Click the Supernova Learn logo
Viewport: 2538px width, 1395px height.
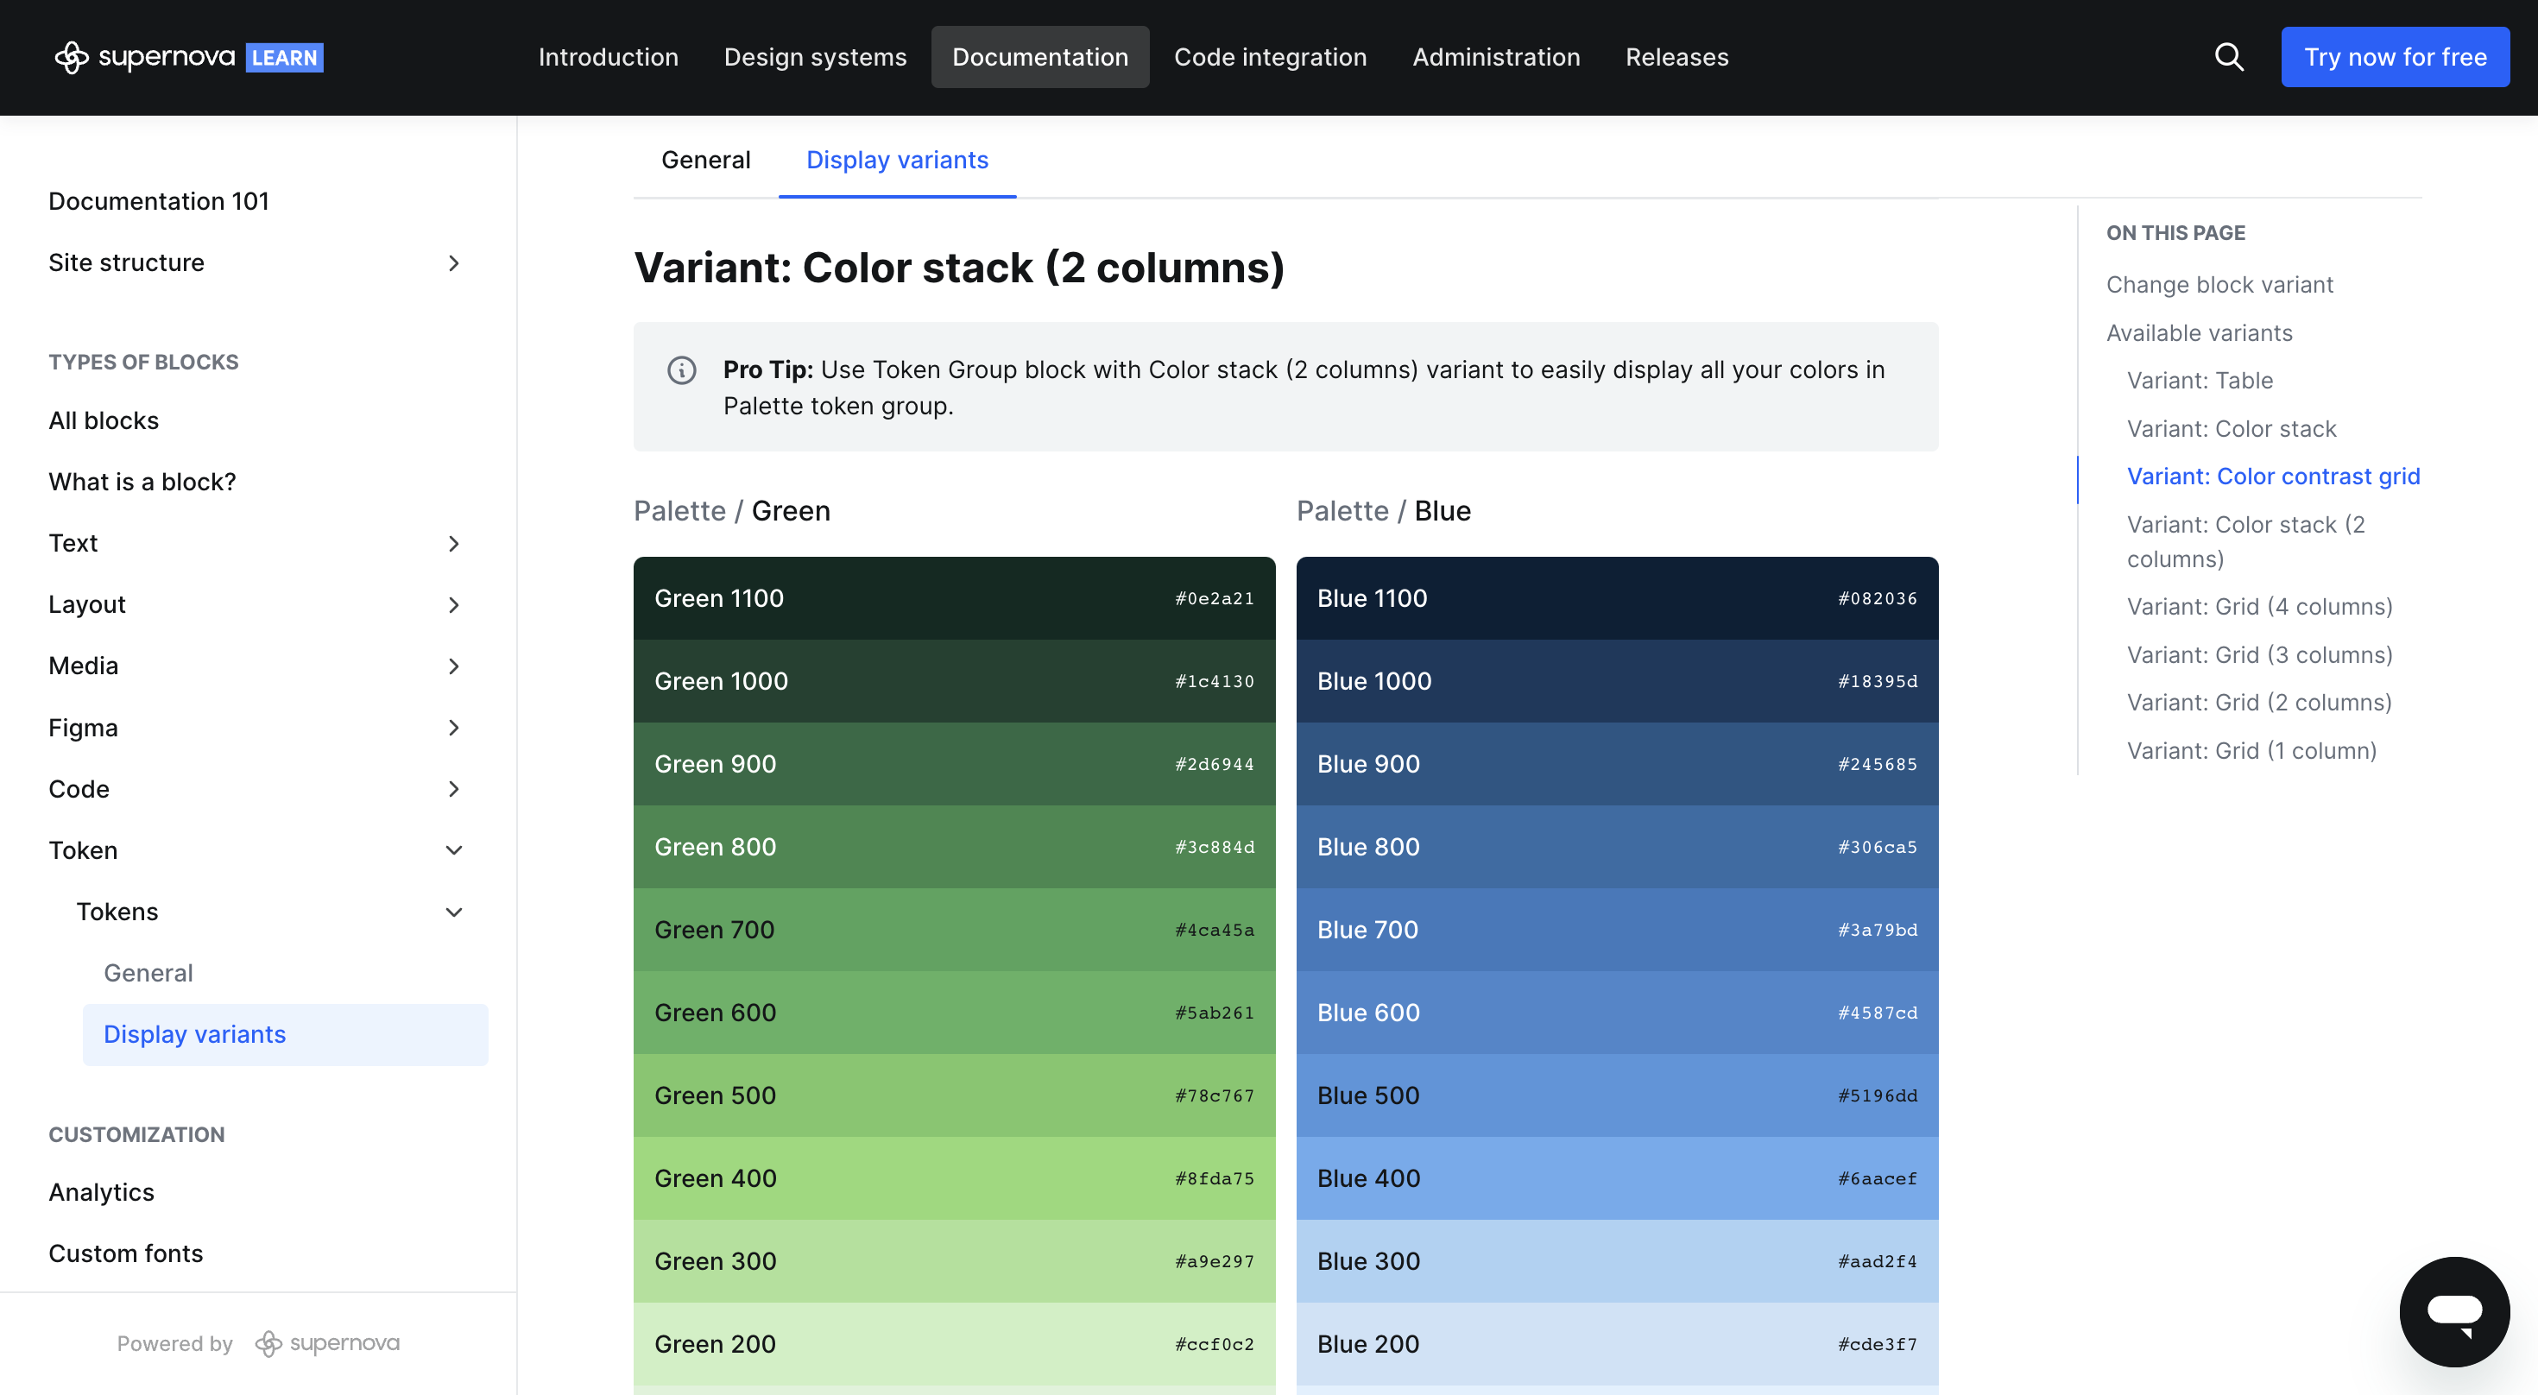pyautogui.click(x=188, y=57)
